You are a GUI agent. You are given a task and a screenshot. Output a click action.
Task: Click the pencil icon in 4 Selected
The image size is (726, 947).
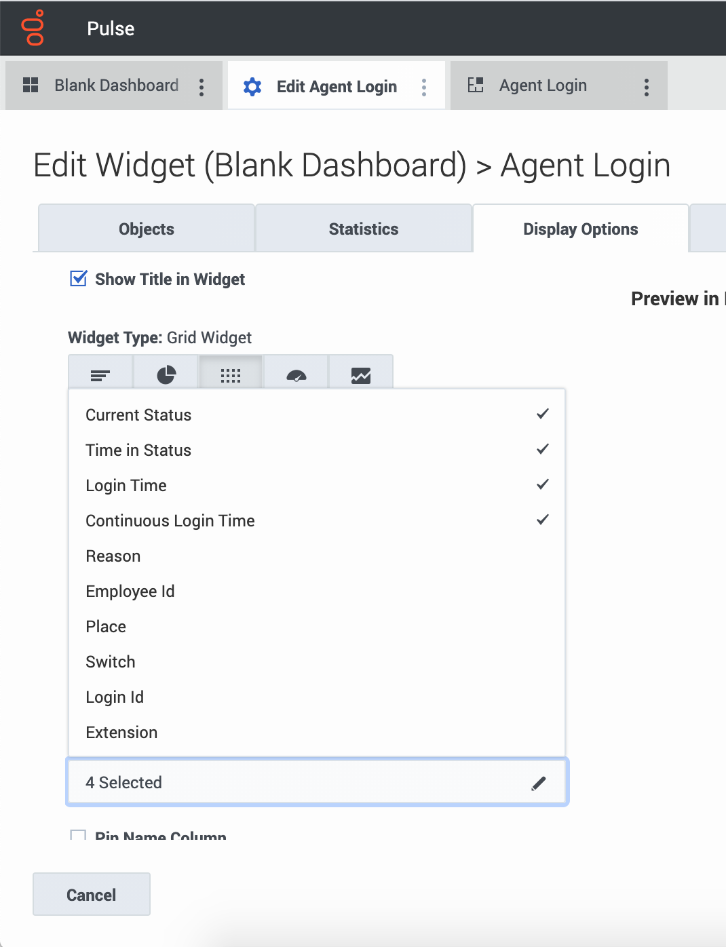(x=539, y=783)
